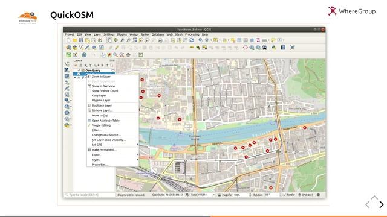Click the Zoom Full extent icon
The width and height of the screenshot is (387, 217).
pos(135,40)
